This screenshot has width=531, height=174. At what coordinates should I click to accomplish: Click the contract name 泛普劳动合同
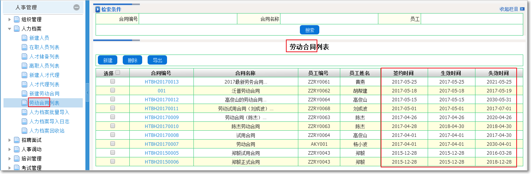point(245,91)
